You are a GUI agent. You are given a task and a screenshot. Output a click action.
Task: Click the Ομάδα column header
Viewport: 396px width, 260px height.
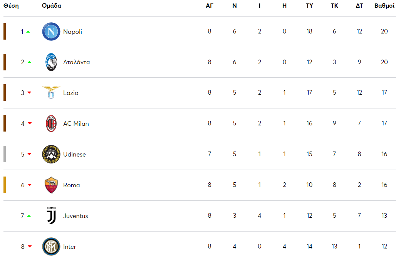tap(51, 6)
